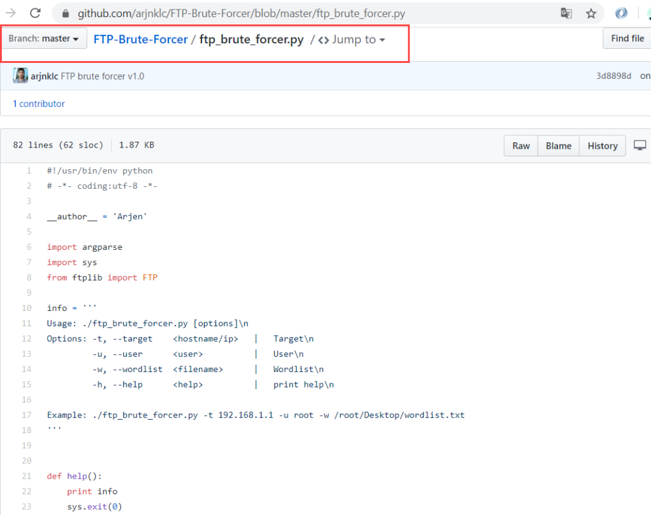Image resolution: width=651 pixels, height=515 pixels.
Task: Click the 'print info' code line
Action: [92, 491]
